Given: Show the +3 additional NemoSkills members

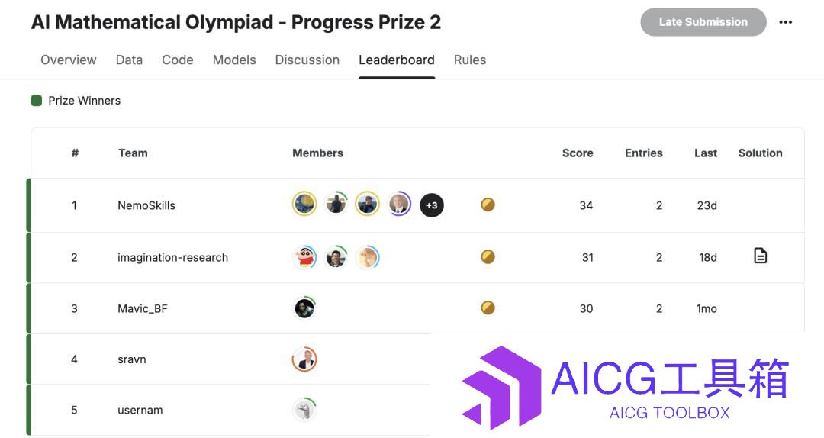Looking at the screenshot, I should (x=431, y=205).
